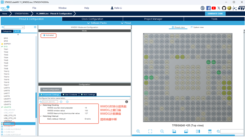
Task: Go to next parameter search result
Action: pyautogui.click(x=67, y=102)
